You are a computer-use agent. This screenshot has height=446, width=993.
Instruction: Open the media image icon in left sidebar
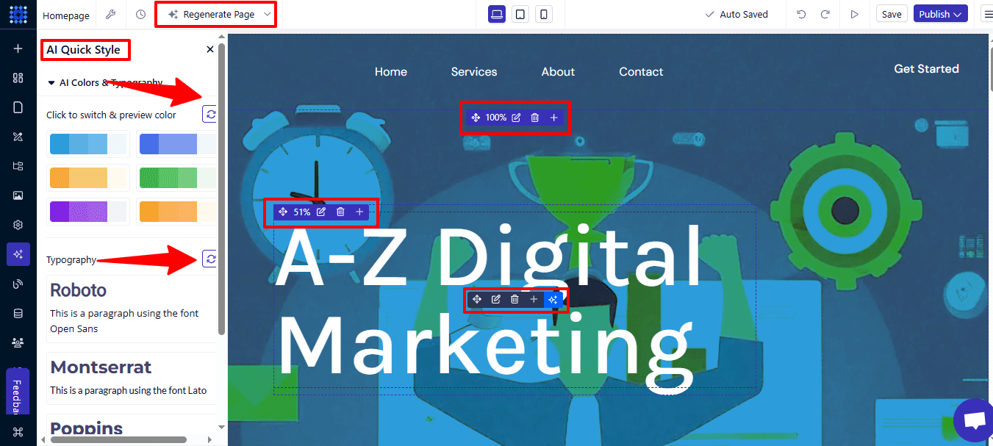[x=18, y=195]
